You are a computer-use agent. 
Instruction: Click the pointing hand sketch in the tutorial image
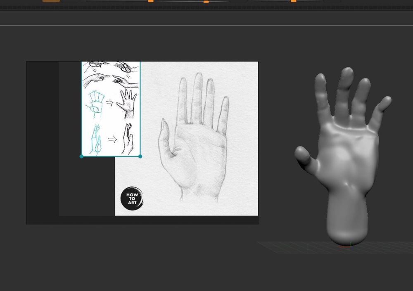click(x=96, y=80)
